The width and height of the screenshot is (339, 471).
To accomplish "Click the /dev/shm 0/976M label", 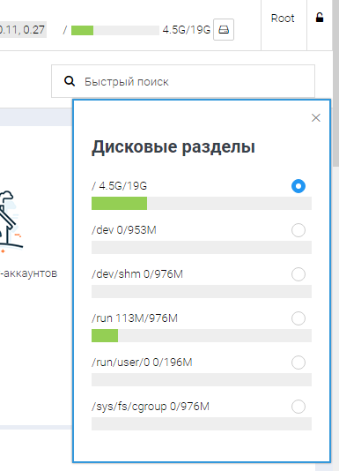I will 137,274.
